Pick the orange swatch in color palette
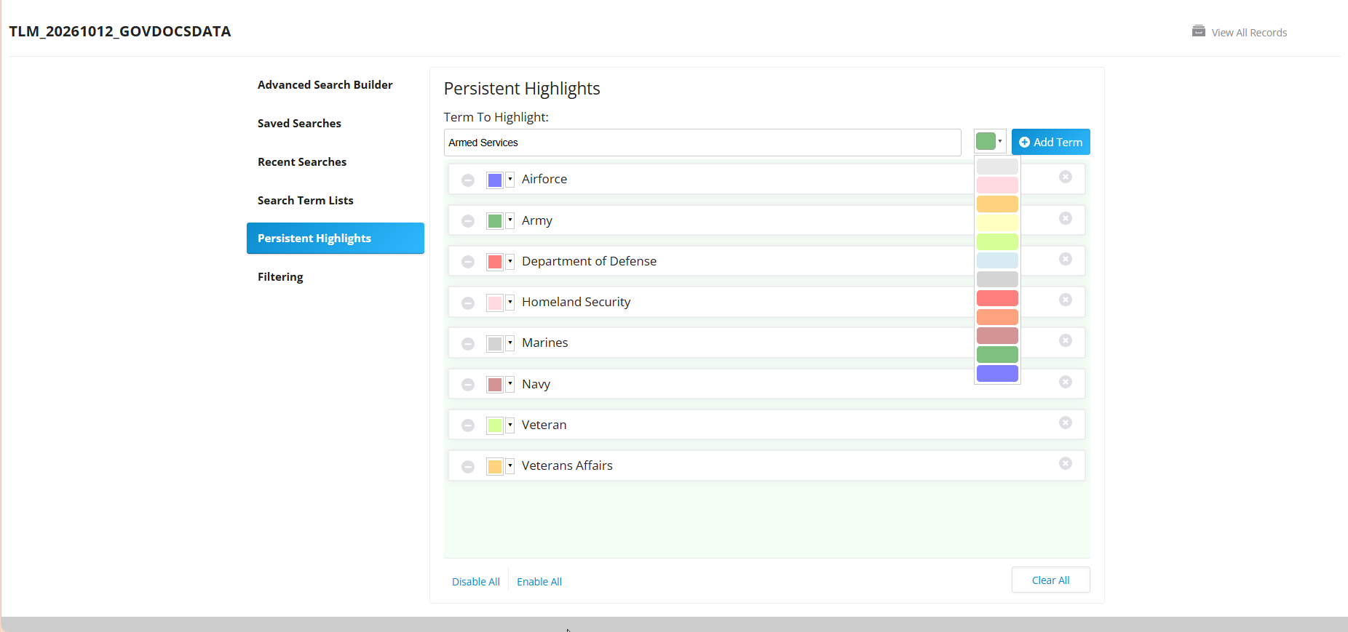Image resolution: width=1348 pixels, height=632 pixels. coord(997,204)
